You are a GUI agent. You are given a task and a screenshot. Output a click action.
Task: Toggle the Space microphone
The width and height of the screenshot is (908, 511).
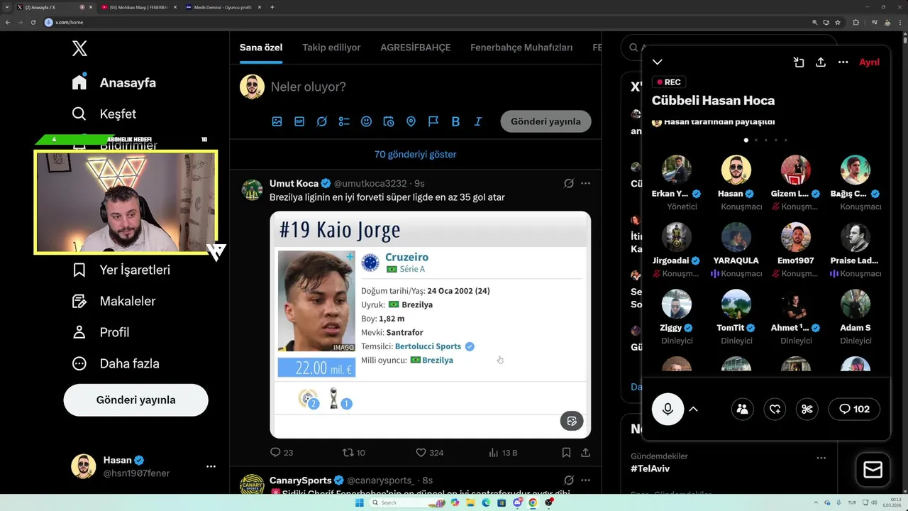[x=668, y=409]
